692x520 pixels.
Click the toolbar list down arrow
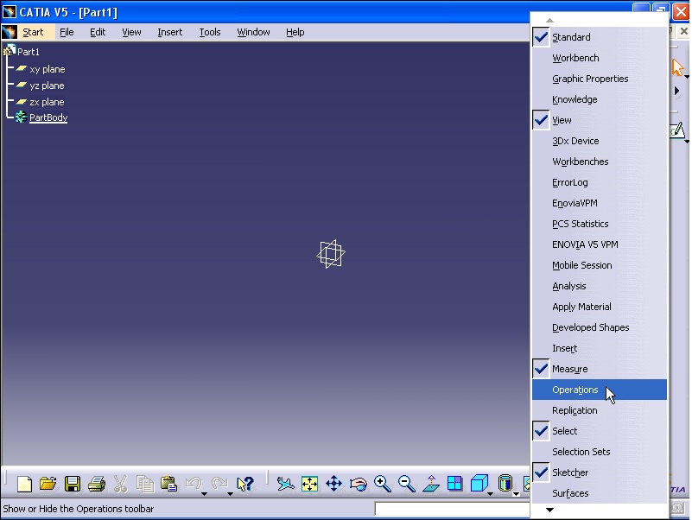[549, 510]
